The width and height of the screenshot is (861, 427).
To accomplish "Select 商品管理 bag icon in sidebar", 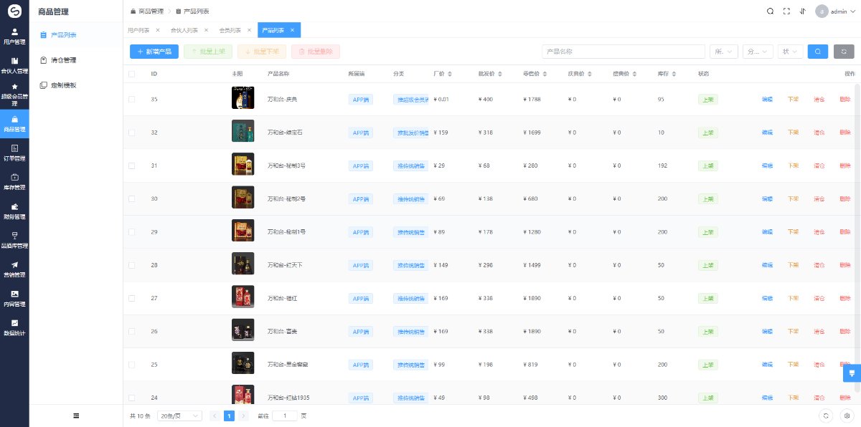I will click(x=14, y=119).
